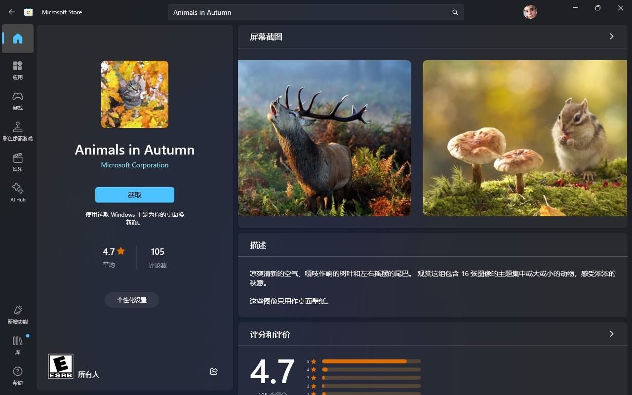切换到侧边栏的应用分类
This screenshot has width=632, height=395.
click(18, 69)
